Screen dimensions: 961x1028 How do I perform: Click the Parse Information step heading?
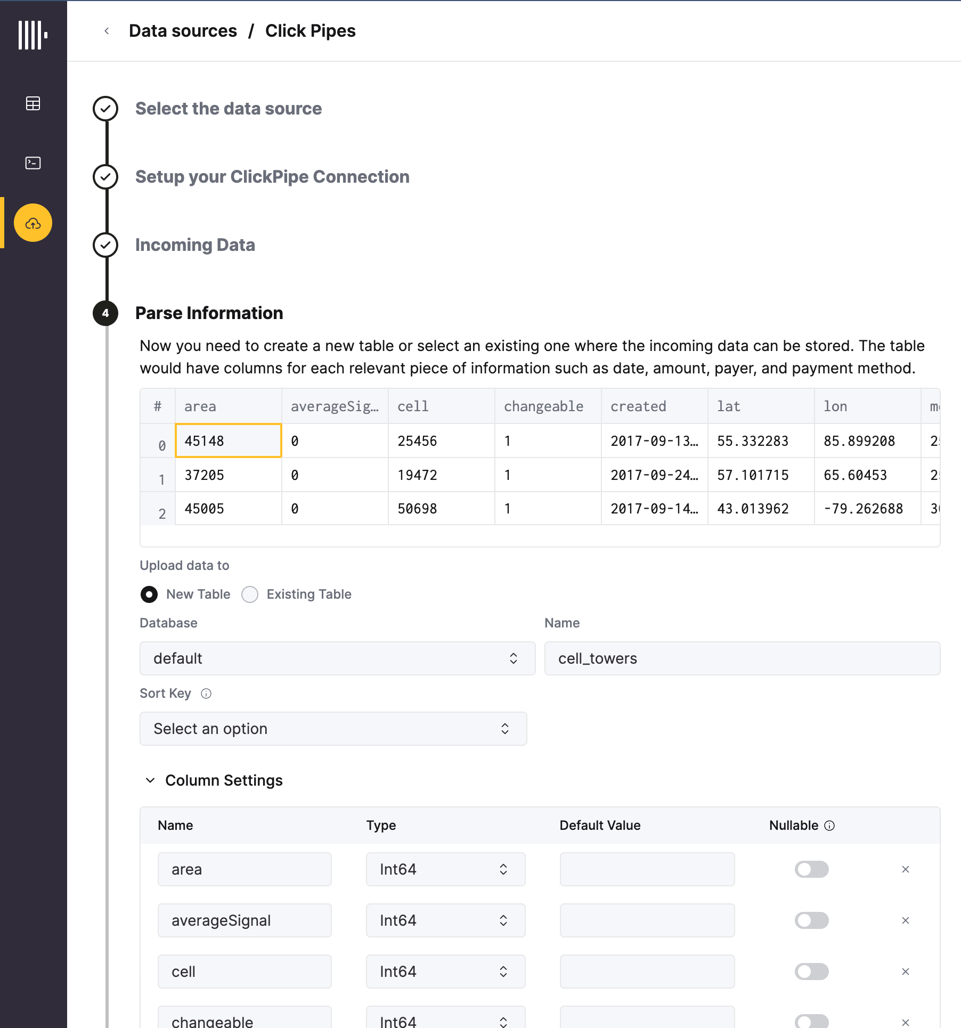209,313
